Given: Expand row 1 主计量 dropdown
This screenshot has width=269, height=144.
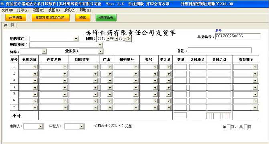Looking at the screenshot, I should pos(168,67).
